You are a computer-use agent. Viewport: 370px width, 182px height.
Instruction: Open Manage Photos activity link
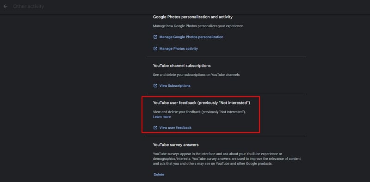click(179, 49)
